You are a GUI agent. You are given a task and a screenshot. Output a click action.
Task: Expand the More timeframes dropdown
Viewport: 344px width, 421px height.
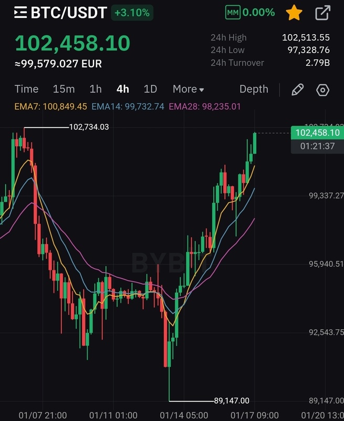(188, 89)
